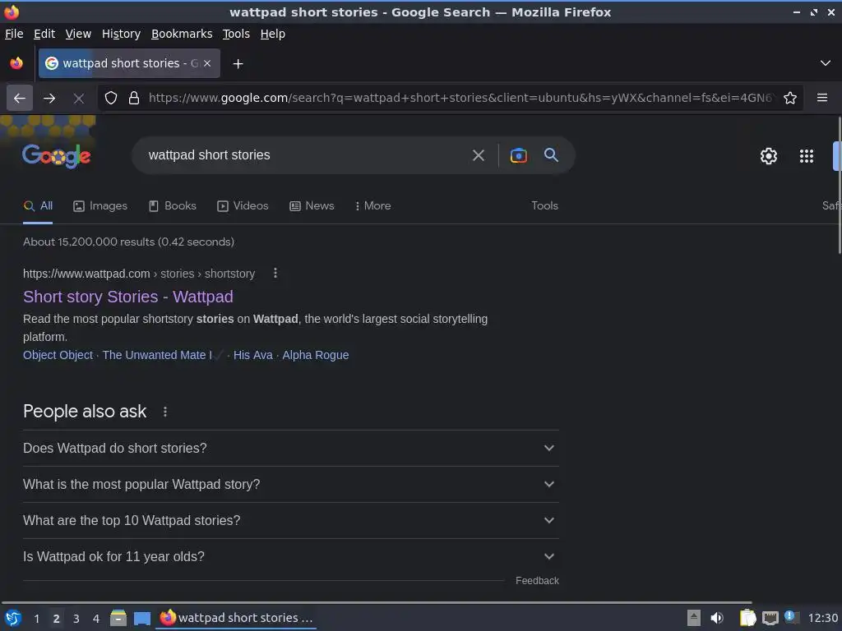Switch to workspace 1

[36, 619]
